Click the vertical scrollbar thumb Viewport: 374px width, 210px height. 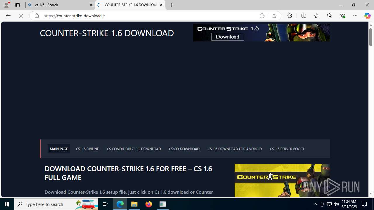click(370, 36)
